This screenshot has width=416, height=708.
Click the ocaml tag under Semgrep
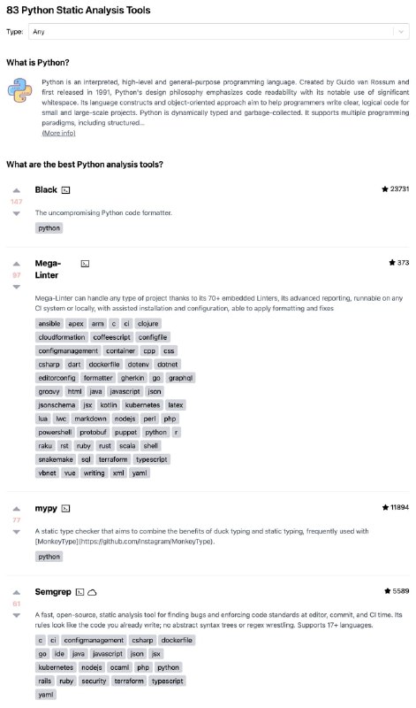(119, 667)
